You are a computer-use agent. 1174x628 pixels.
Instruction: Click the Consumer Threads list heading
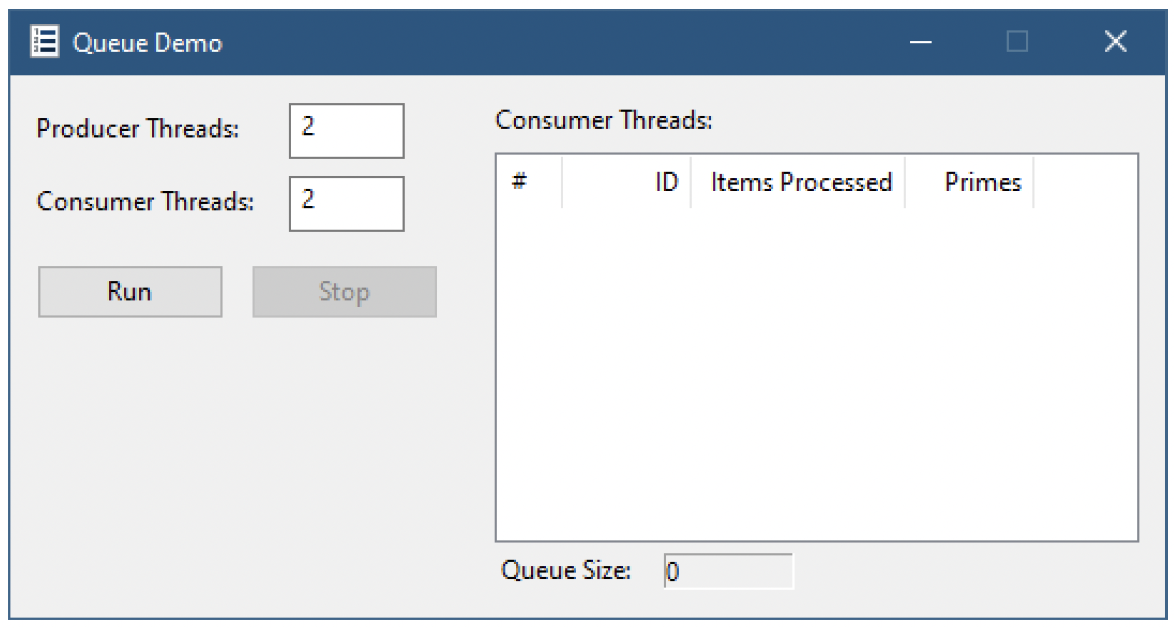click(604, 120)
